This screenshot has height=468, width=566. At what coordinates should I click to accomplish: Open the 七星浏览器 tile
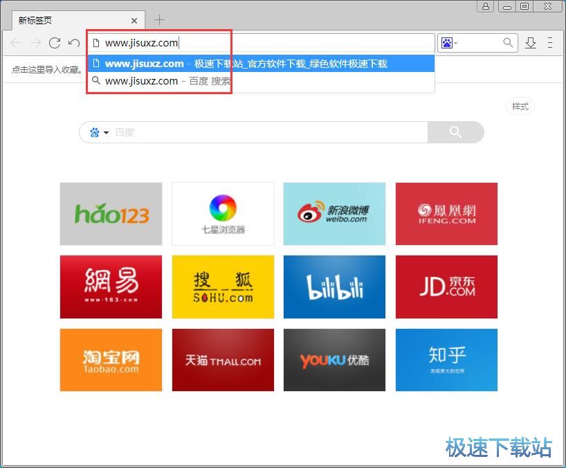223,214
